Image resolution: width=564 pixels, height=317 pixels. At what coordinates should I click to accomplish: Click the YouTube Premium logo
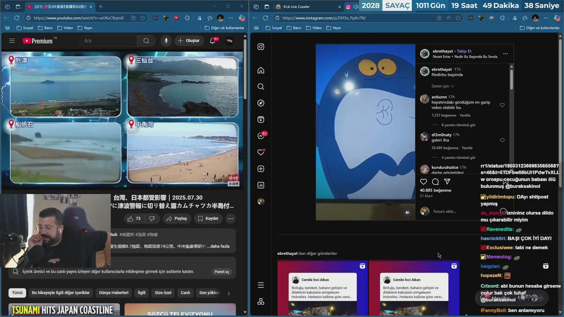pos(37,41)
